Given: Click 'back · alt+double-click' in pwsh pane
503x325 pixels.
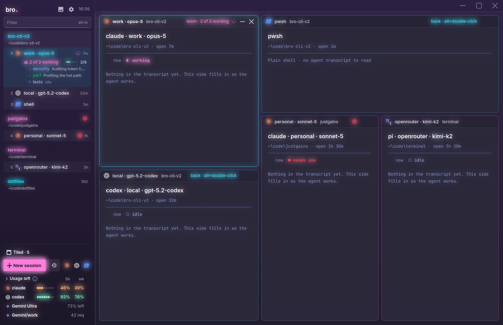Looking at the screenshot, I should tap(454, 21).
